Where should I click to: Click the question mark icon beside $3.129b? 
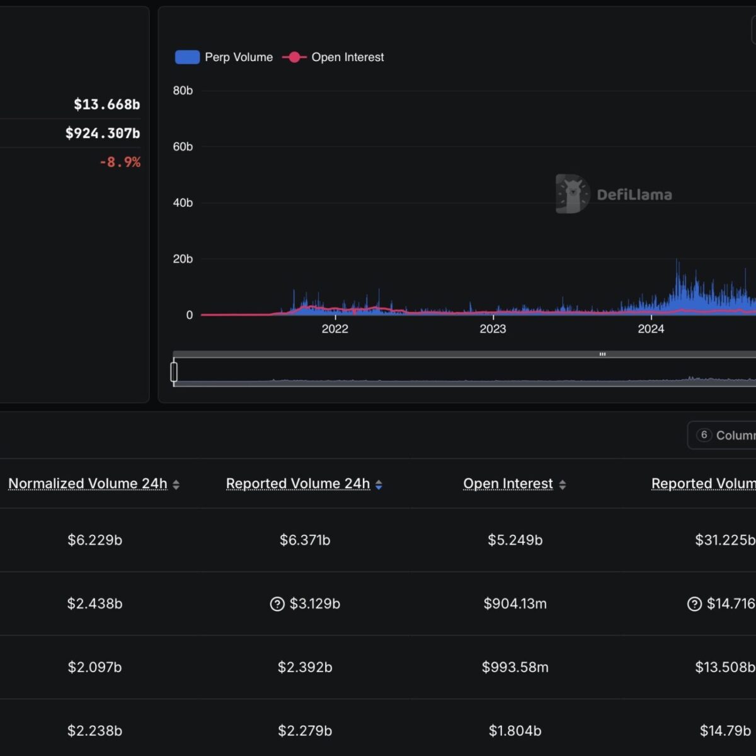click(x=277, y=604)
